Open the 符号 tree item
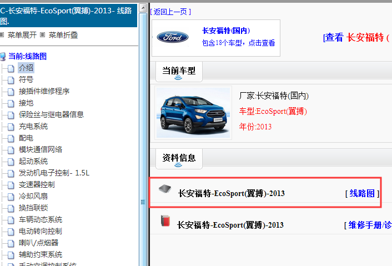392x266 pixels. pos(26,79)
